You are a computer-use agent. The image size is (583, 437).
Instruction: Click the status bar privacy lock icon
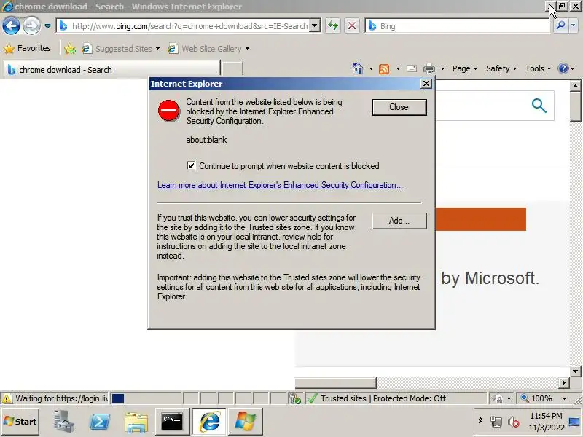(x=497, y=398)
